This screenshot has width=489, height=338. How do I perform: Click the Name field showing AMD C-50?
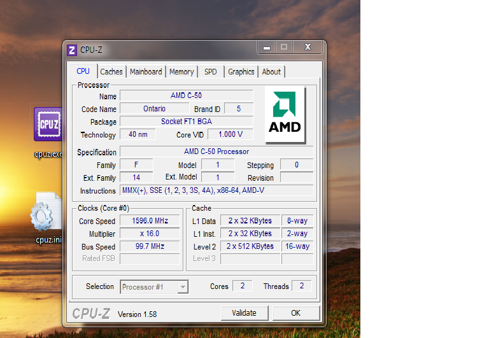coord(186,95)
